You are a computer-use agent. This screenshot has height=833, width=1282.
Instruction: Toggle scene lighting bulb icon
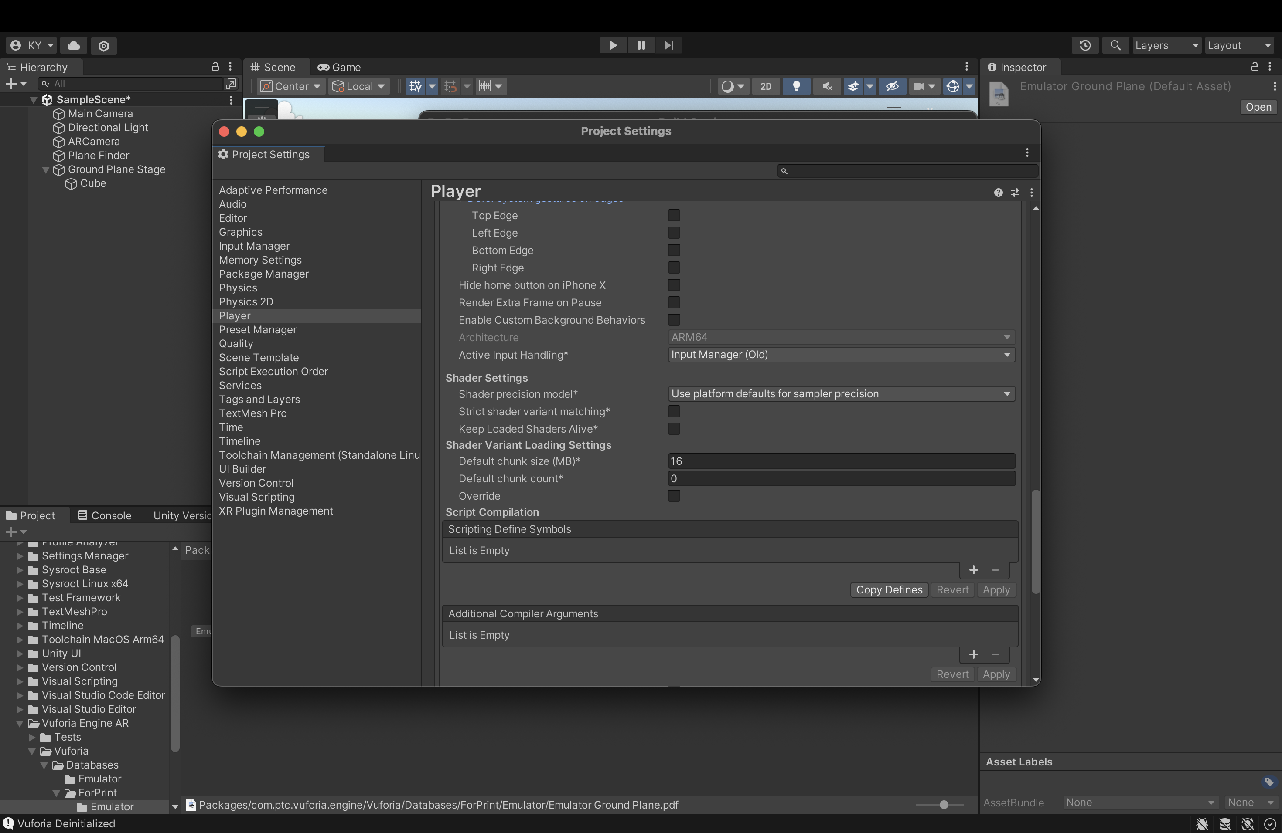(796, 86)
